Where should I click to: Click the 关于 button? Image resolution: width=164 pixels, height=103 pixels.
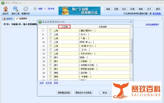[149, 9]
